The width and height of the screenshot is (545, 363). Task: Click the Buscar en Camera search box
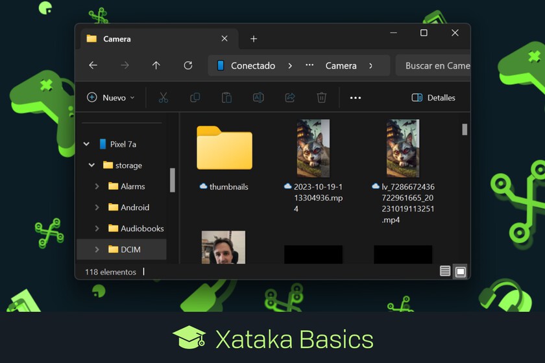pos(435,65)
